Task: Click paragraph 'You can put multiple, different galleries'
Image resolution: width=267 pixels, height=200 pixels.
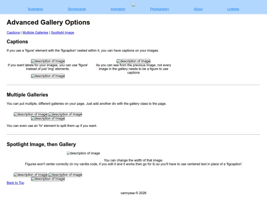Action: coord(87,104)
